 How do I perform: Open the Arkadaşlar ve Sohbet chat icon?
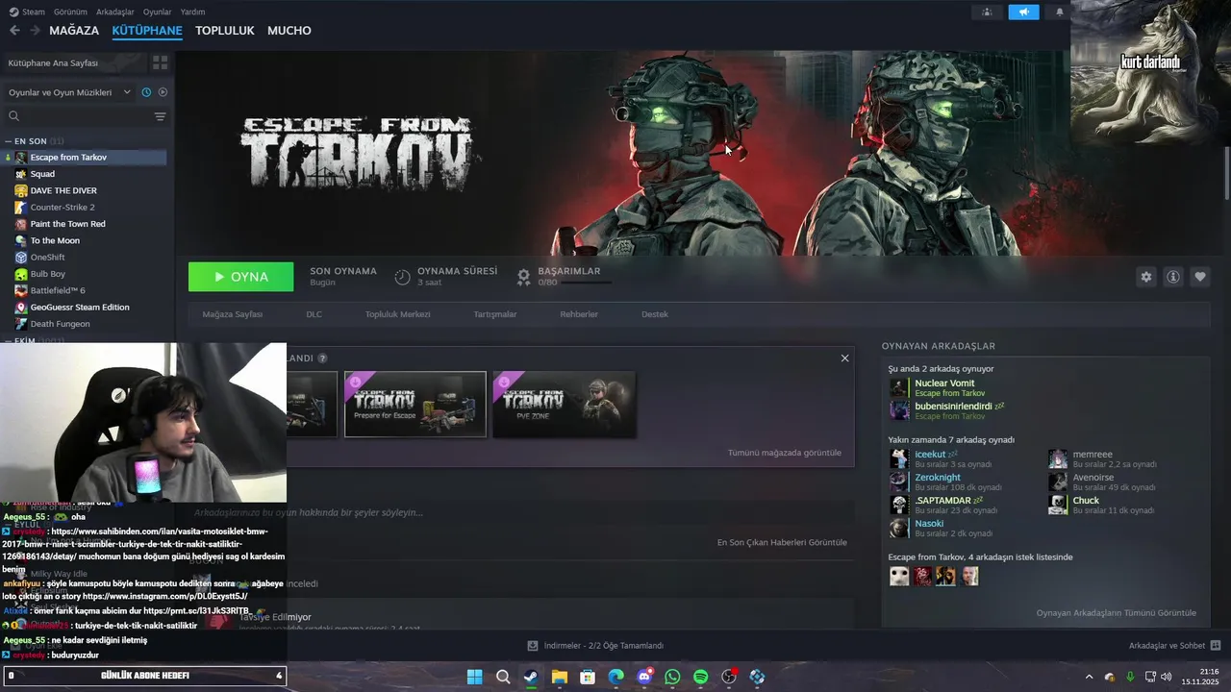pyautogui.click(x=1215, y=646)
